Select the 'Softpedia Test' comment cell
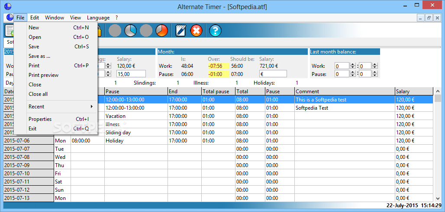 pos(345,108)
